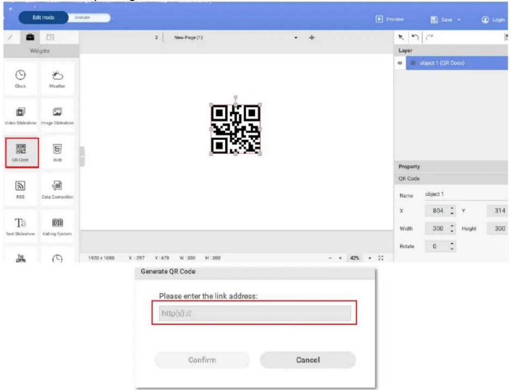Click the QR Code property header
The width and height of the screenshot is (511, 390).
(x=451, y=179)
